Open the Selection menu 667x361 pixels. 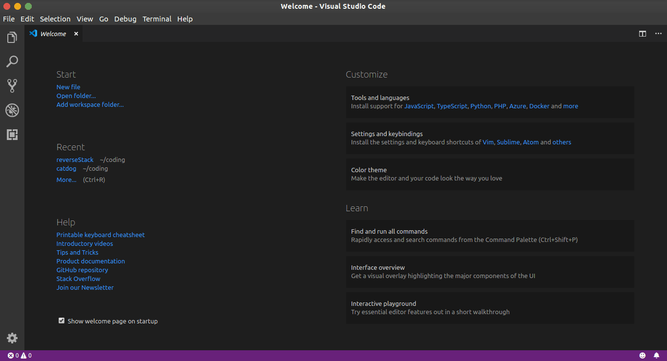[x=55, y=19]
